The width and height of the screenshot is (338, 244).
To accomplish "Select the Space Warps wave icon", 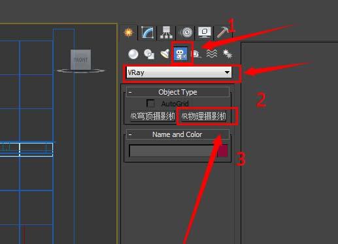I will click(212, 54).
